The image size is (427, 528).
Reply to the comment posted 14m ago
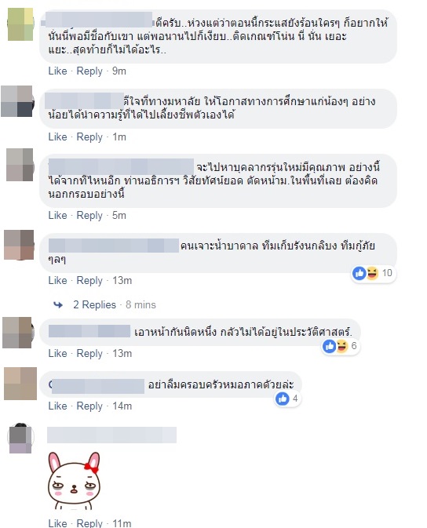[89, 406]
